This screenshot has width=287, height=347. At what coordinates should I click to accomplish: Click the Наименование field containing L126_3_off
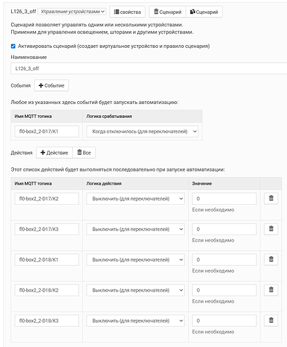click(x=149, y=69)
